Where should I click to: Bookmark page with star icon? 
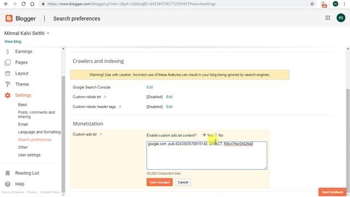click(x=312, y=4)
